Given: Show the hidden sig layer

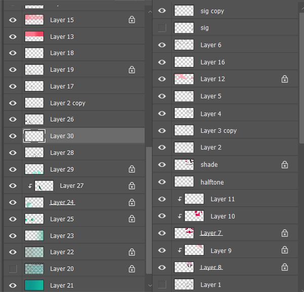Looking at the screenshot, I should pos(162,28).
